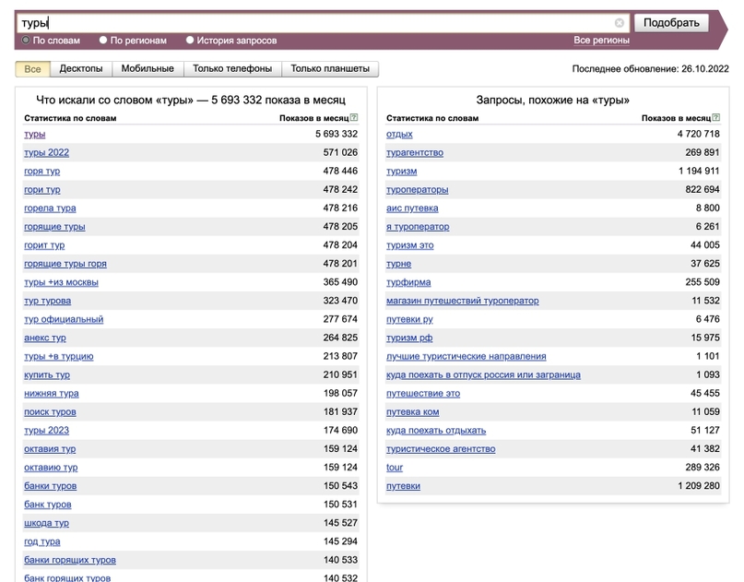Open the 'гори тур' keyword link
The image size is (744, 582).
click(x=42, y=190)
